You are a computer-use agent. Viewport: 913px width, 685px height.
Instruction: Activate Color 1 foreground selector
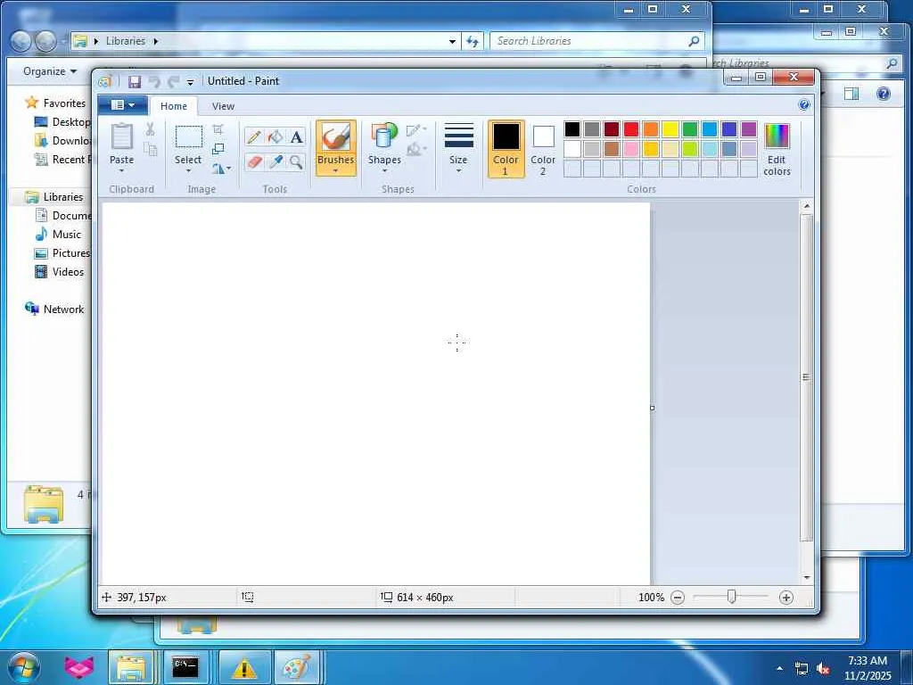tap(506, 149)
